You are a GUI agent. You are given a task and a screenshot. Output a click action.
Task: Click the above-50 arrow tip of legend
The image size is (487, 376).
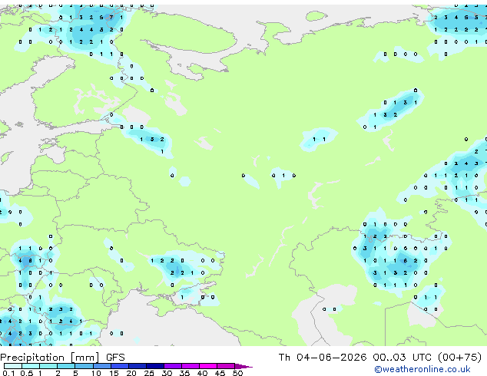tap(243, 366)
